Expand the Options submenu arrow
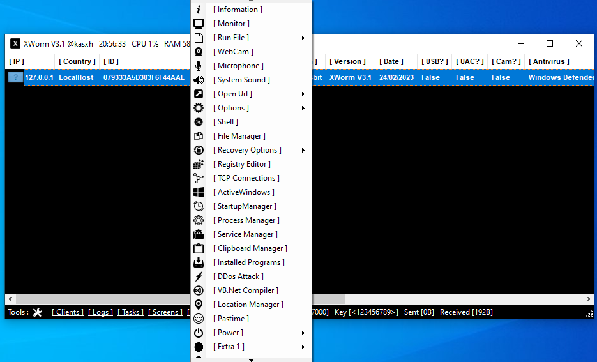The height and width of the screenshot is (362, 597). (x=303, y=108)
